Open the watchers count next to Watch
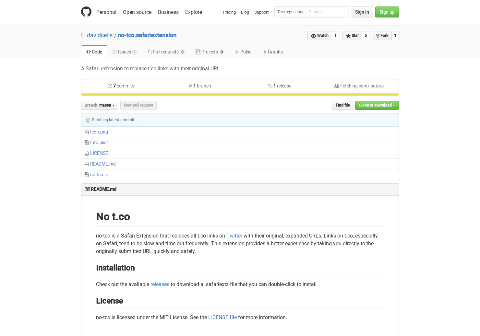Screen dimensions: 480x336 (x=335, y=36)
